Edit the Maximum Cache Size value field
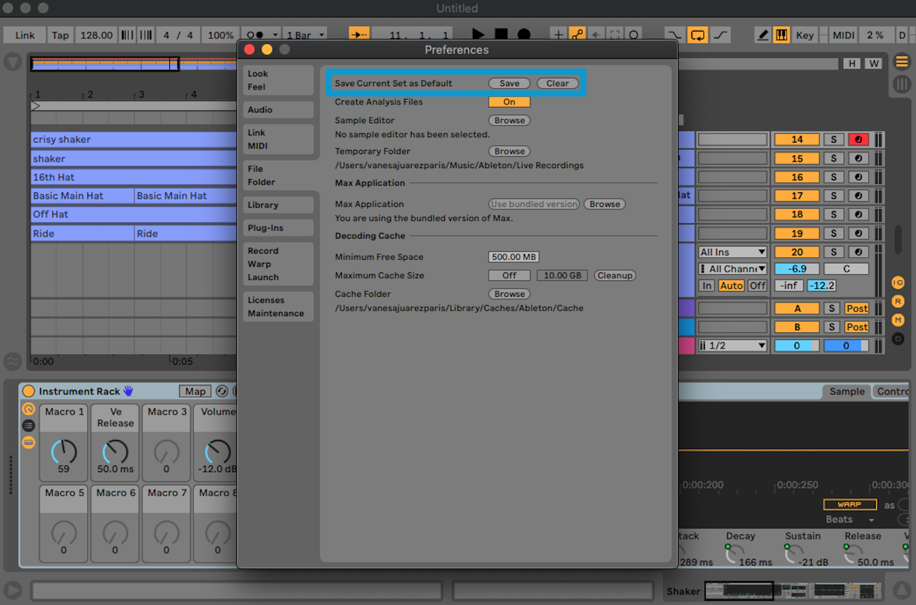This screenshot has height=605, width=916. (561, 275)
